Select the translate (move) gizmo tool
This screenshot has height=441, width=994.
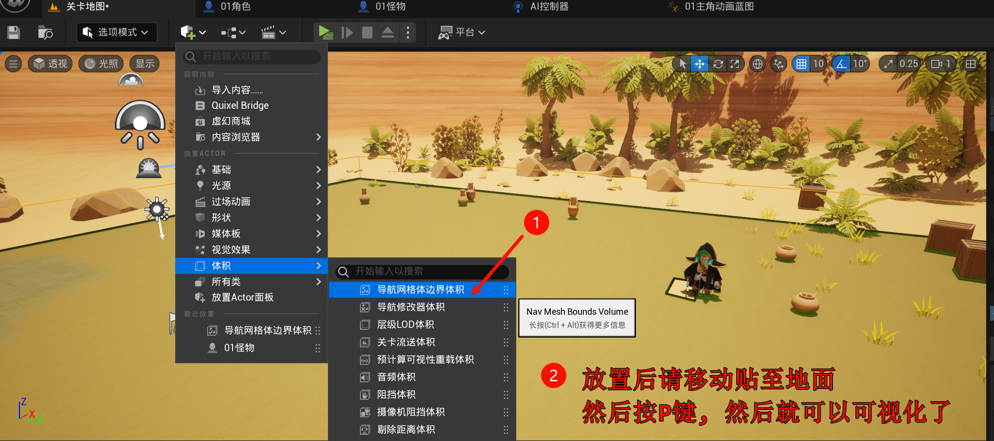(x=700, y=64)
